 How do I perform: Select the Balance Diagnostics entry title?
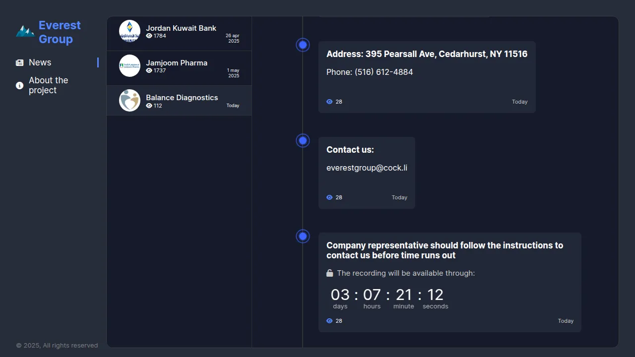tap(182, 98)
